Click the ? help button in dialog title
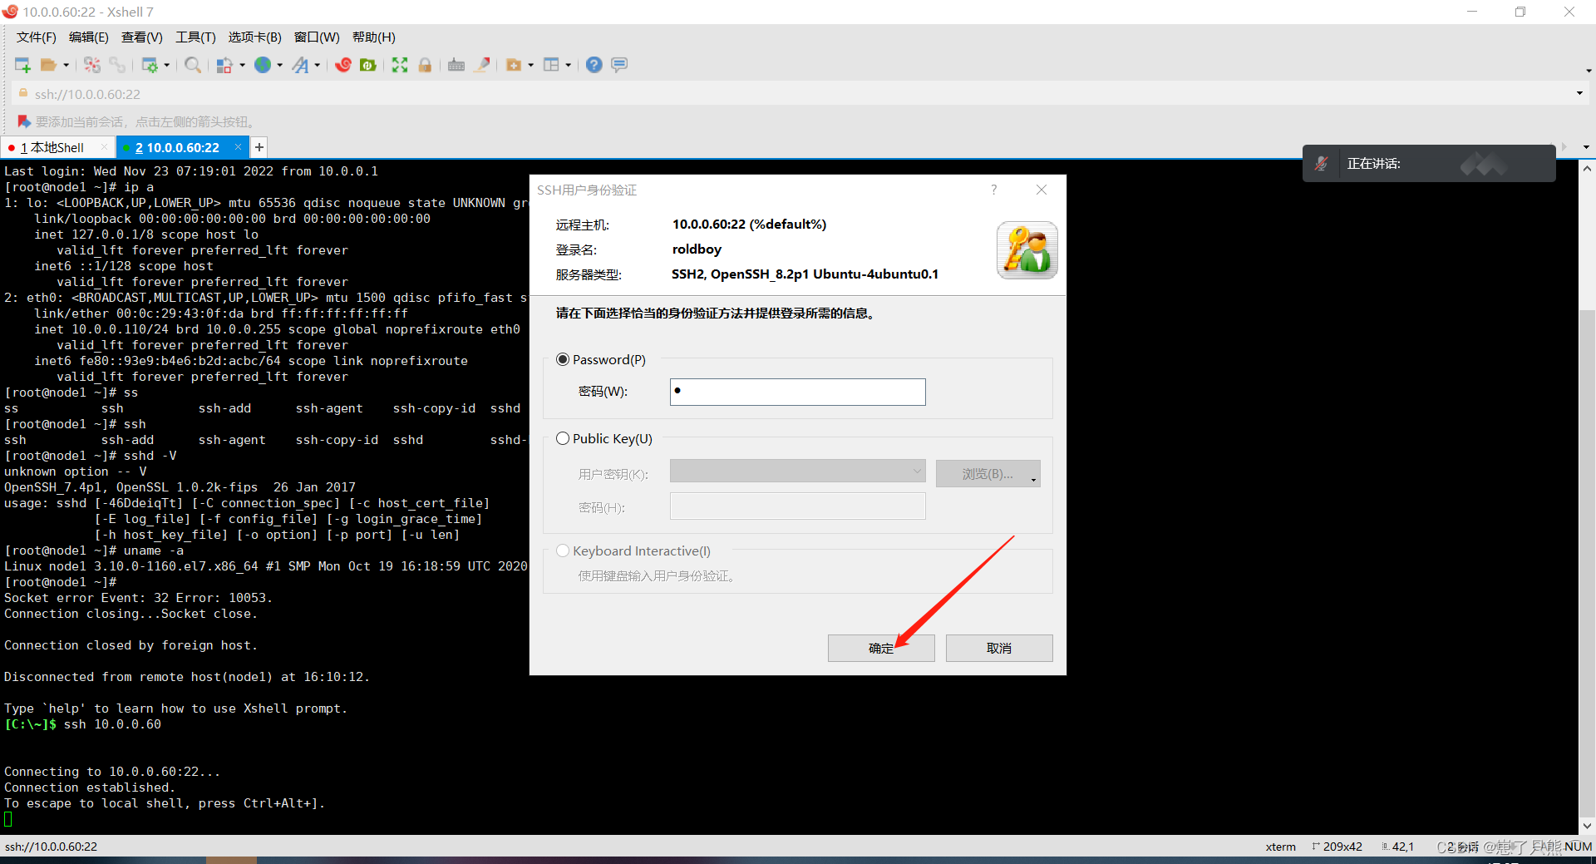 click(x=994, y=190)
